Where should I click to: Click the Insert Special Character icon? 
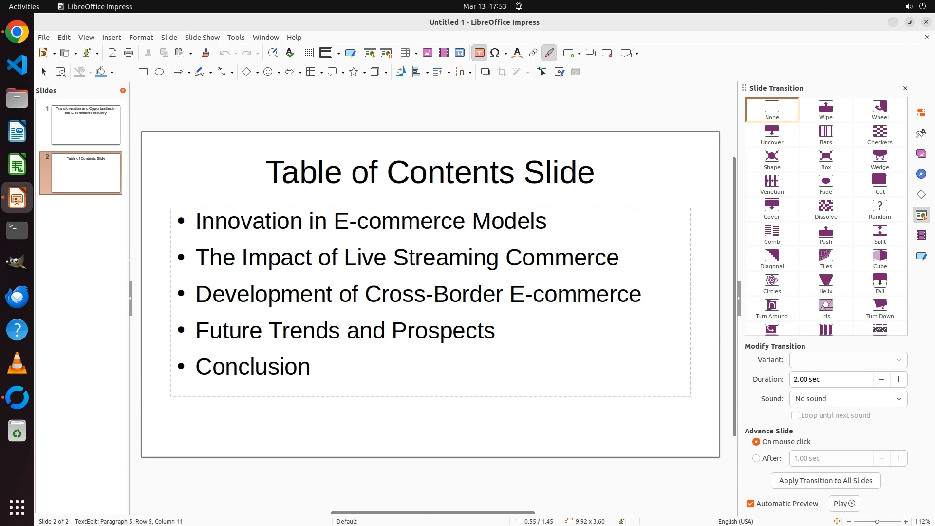[x=495, y=53]
